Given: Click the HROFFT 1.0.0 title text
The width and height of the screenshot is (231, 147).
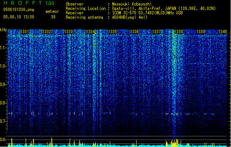Looking at the screenshot, I should 29,3.
